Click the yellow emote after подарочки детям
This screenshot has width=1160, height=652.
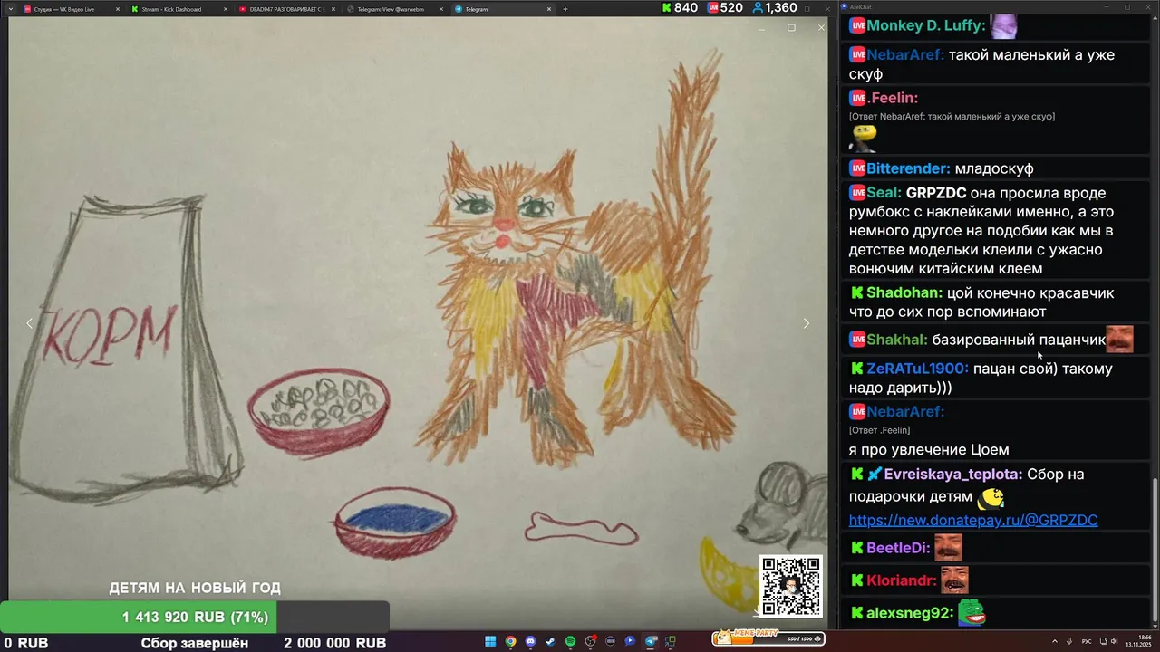[x=991, y=497]
